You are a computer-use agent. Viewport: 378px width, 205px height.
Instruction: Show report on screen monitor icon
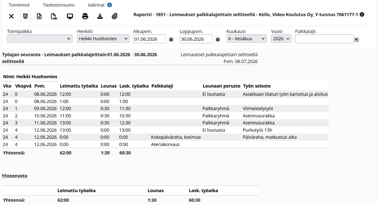(70, 16)
